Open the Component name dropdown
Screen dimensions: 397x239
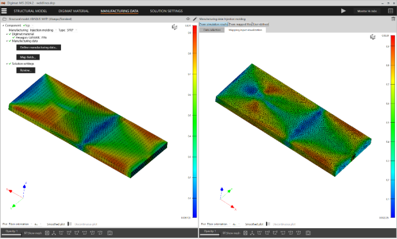pos(28,26)
